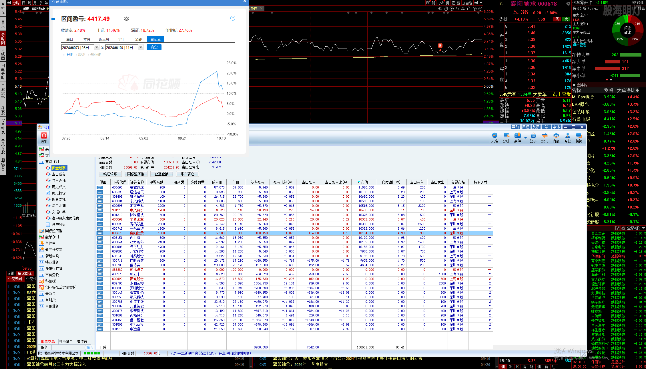
Task: Click the B marker on the intraday chart
Action: (440, 46)
